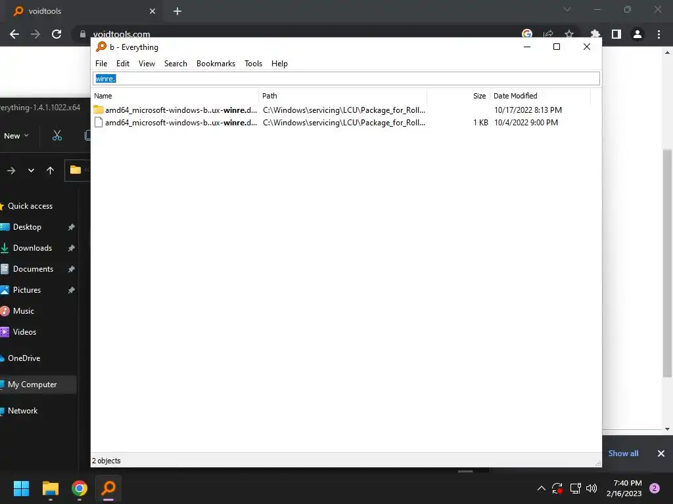Viewport: 673px width, 504px height.
Task: Open the Edit menu in Everything
Action: pos(123,64)
